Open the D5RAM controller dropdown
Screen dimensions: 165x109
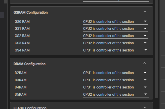pyautogui.click(x=116, y=95)
